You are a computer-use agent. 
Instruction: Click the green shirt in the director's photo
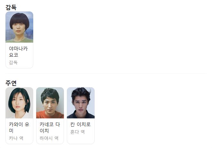pyautogui.click(x=19, y=40)
